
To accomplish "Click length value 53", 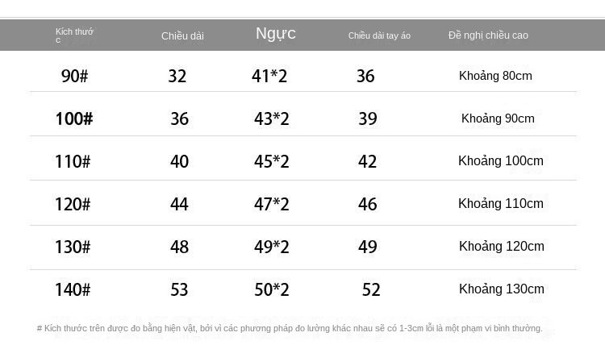I will coord(179,289).
